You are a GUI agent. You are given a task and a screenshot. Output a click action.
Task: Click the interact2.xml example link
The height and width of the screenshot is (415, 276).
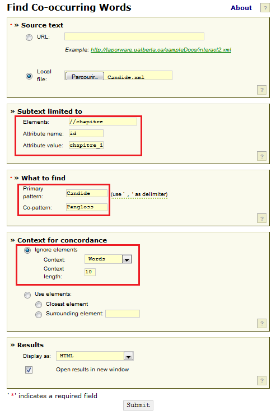(161, 50)
